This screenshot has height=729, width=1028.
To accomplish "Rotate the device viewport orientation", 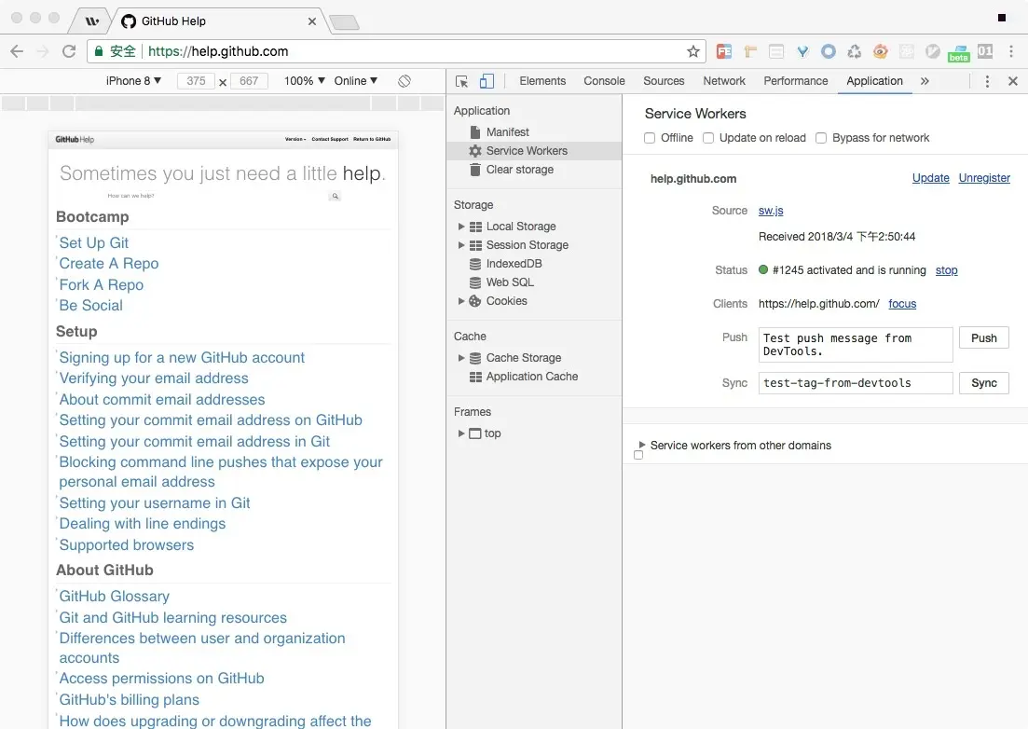I will click(404, 80).
